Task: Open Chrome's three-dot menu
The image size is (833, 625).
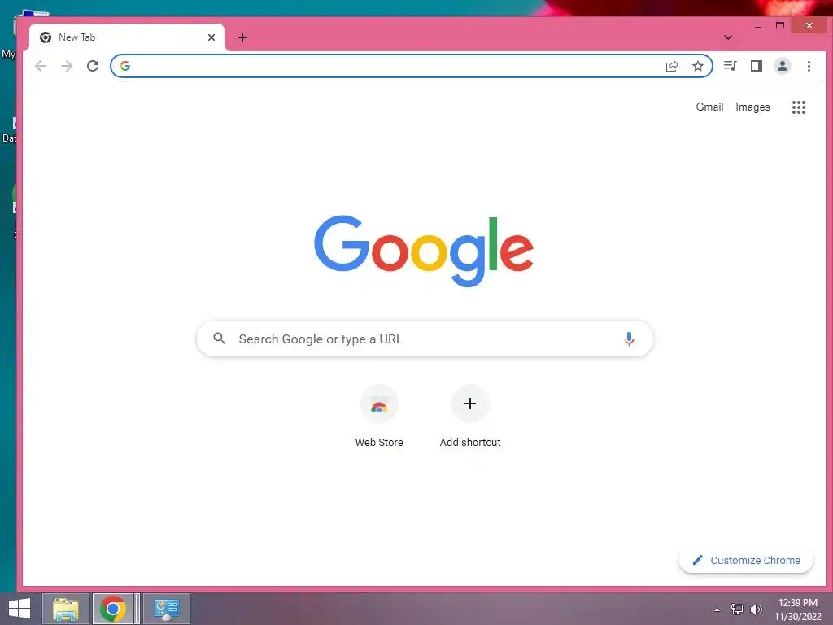Action: point(809,66)
